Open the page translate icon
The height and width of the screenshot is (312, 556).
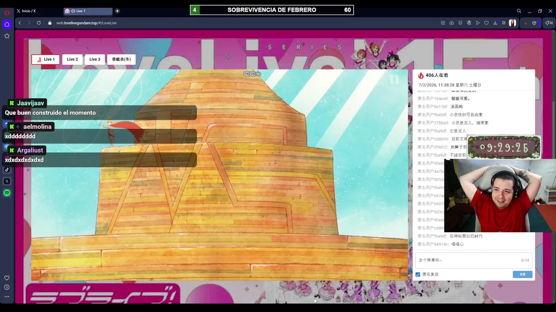tap(469, 23)
